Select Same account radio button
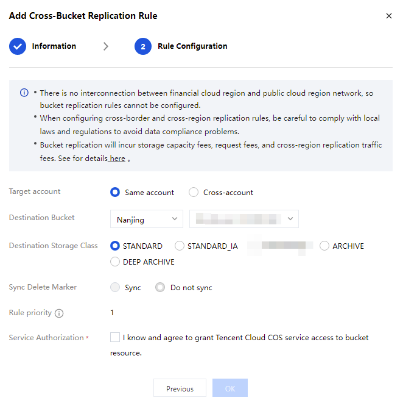Viewport: 403px width, 403px height. [x=114, y=192]
